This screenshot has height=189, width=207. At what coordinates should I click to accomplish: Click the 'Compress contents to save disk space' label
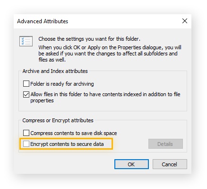click(74, 133)
